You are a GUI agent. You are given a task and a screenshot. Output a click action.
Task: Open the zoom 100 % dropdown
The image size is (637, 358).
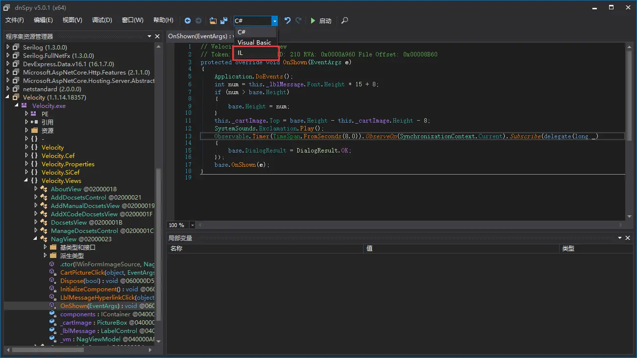[x=193, y=225]
